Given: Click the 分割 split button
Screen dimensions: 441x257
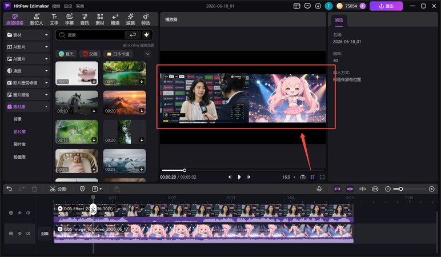Looking at the screenshot, I should click(x=58, y=189).
